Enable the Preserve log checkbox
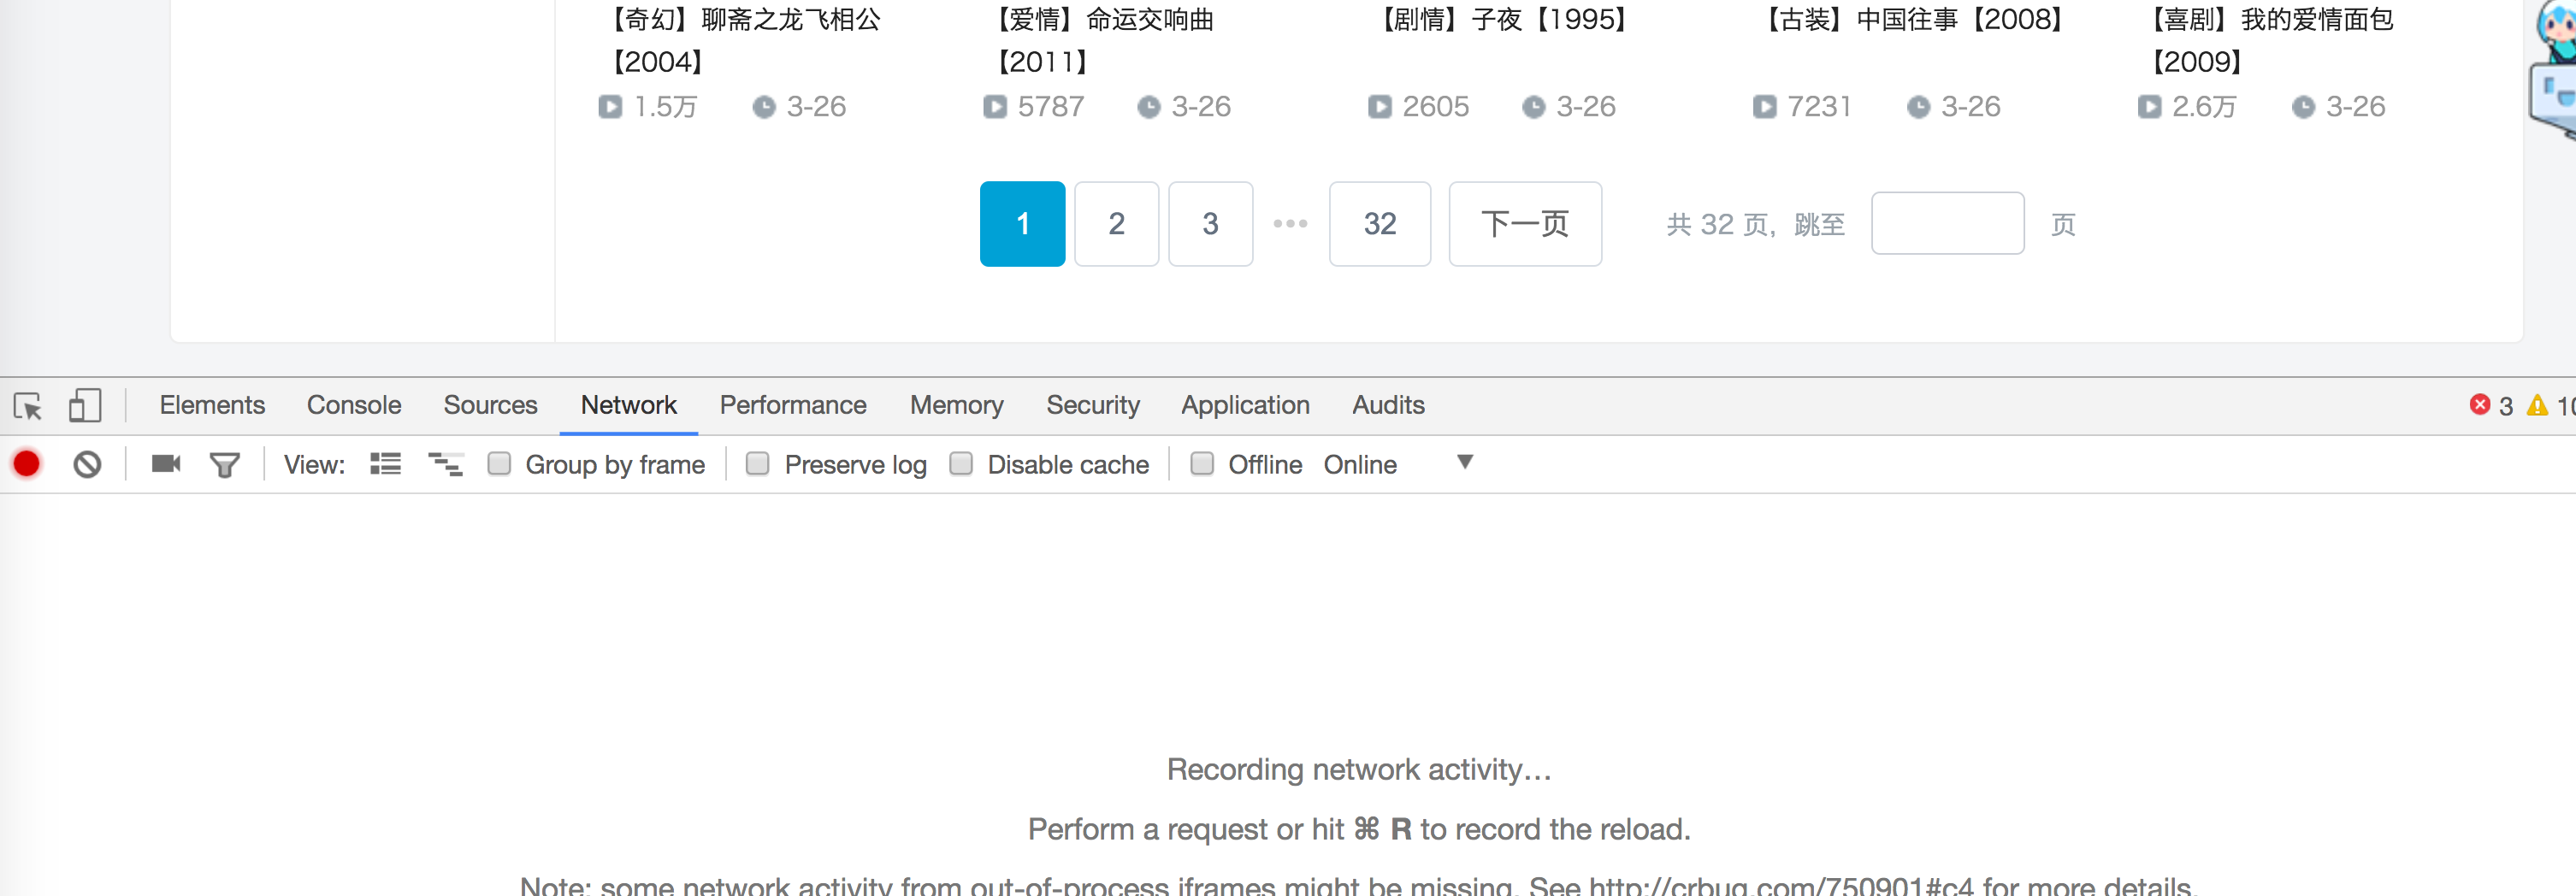Viewport: 2576px width, 896px height. 757,463
